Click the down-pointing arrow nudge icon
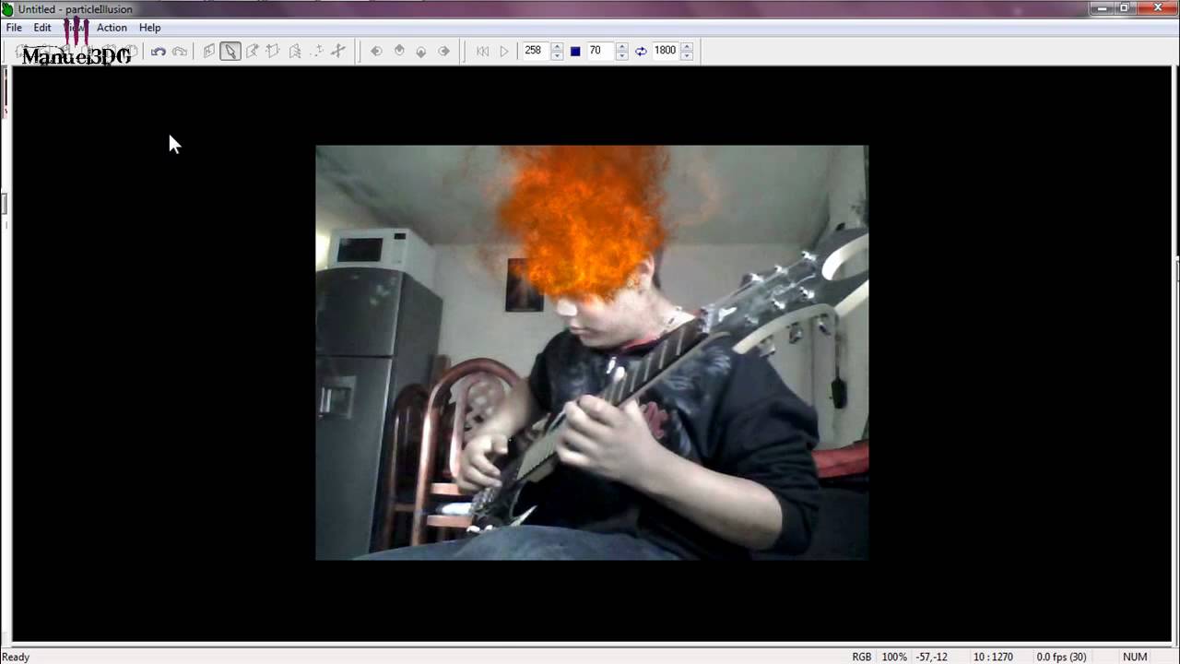Screen dimensions: 1180x664 pos(421,52)
